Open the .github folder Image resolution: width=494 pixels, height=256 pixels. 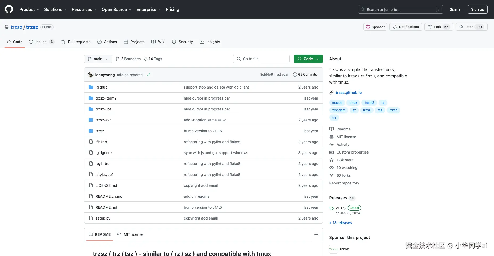102,87
